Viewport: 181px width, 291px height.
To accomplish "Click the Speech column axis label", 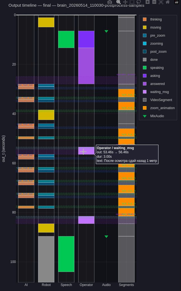I will coord(66,285).
